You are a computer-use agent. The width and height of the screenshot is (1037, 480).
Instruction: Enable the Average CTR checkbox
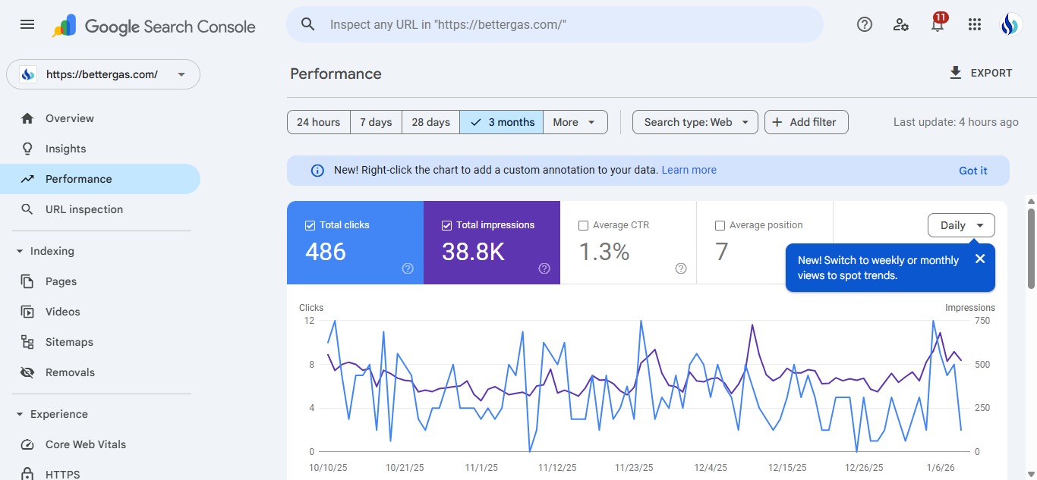pos(583,225)
